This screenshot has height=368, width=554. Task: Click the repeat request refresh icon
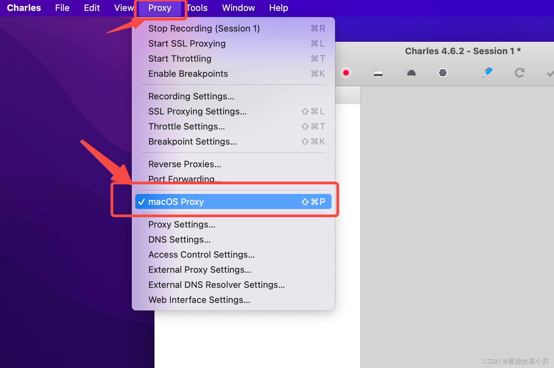pos(519,73)
